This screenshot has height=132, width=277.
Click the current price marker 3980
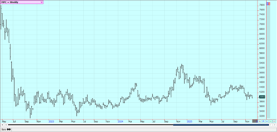(262, 97)
